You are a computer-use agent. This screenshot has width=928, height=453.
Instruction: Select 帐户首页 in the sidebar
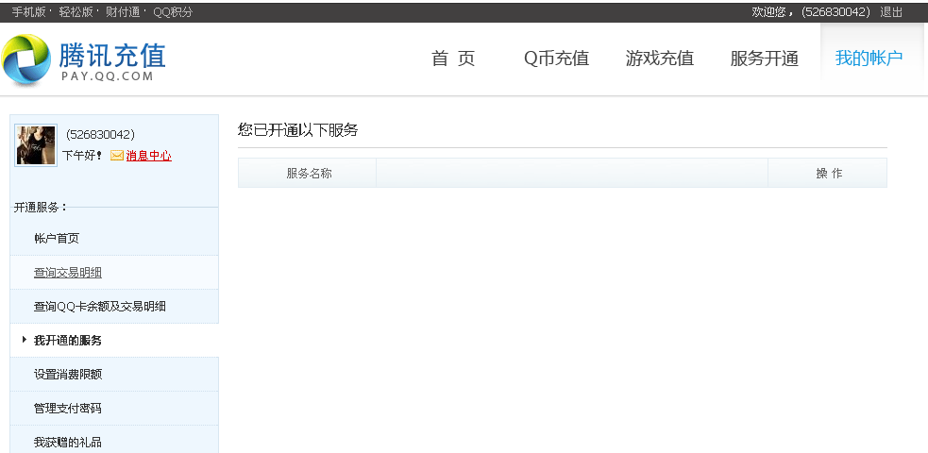pos(57,239)
